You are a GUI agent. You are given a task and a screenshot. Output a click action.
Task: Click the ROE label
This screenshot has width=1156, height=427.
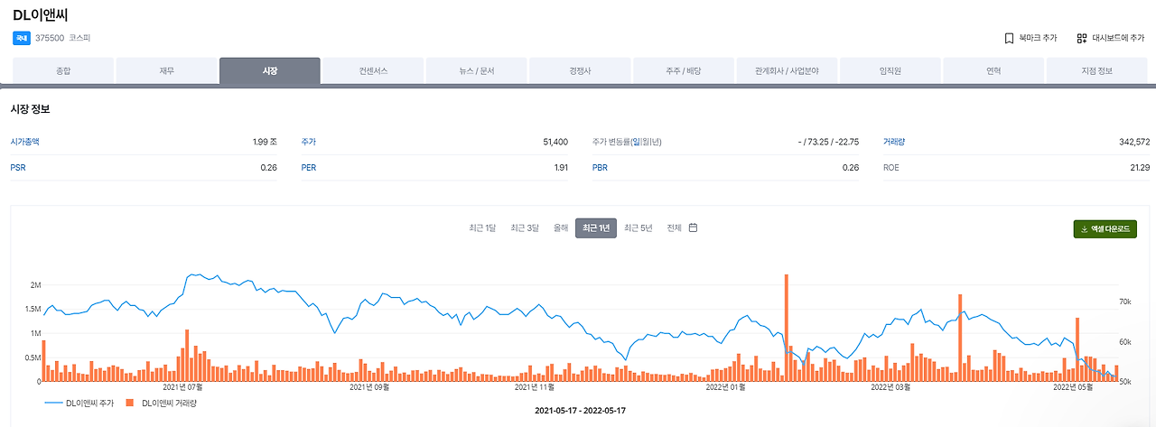(x=891, y=167)
